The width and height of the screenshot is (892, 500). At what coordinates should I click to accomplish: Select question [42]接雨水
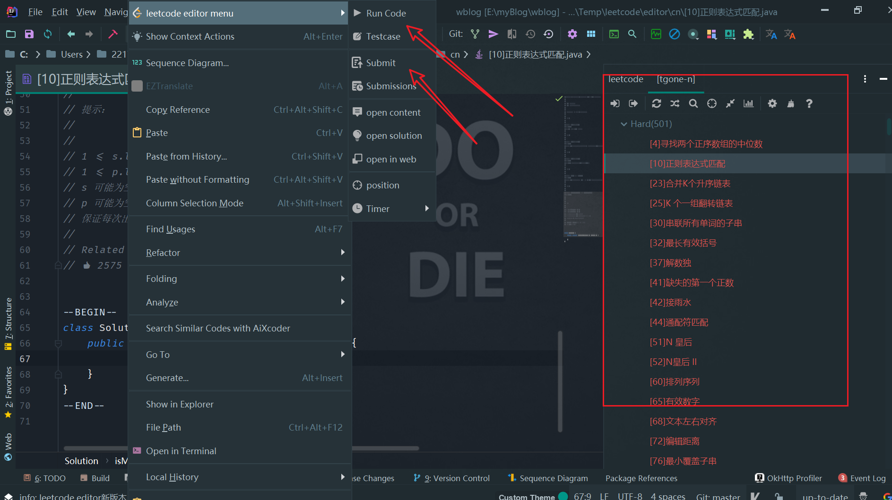(x=670, y=303)
